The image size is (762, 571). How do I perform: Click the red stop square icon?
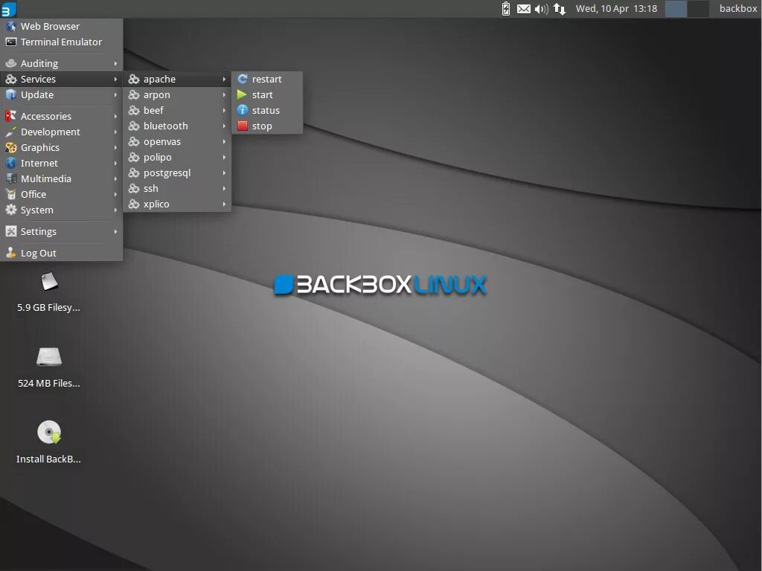[x=243, y=126]
